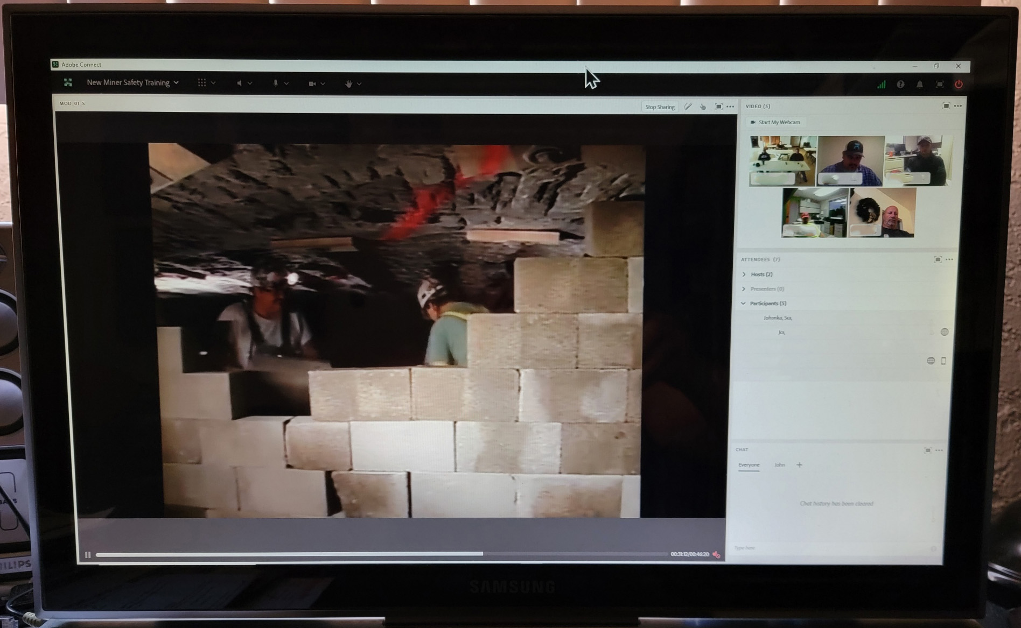
Task: Toggle the microphone on or off
Action: [275, 83]
